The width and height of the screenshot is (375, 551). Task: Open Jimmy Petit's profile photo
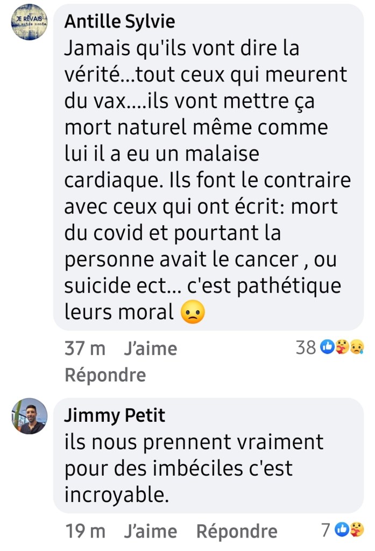[x=30, y=416]
